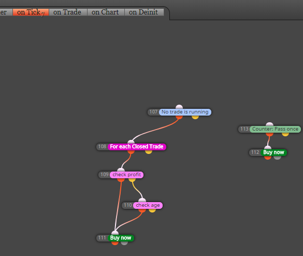Click yellow output of For each Closed Trade
Viewport: 303px width, 256px height.
pos(149,152)
